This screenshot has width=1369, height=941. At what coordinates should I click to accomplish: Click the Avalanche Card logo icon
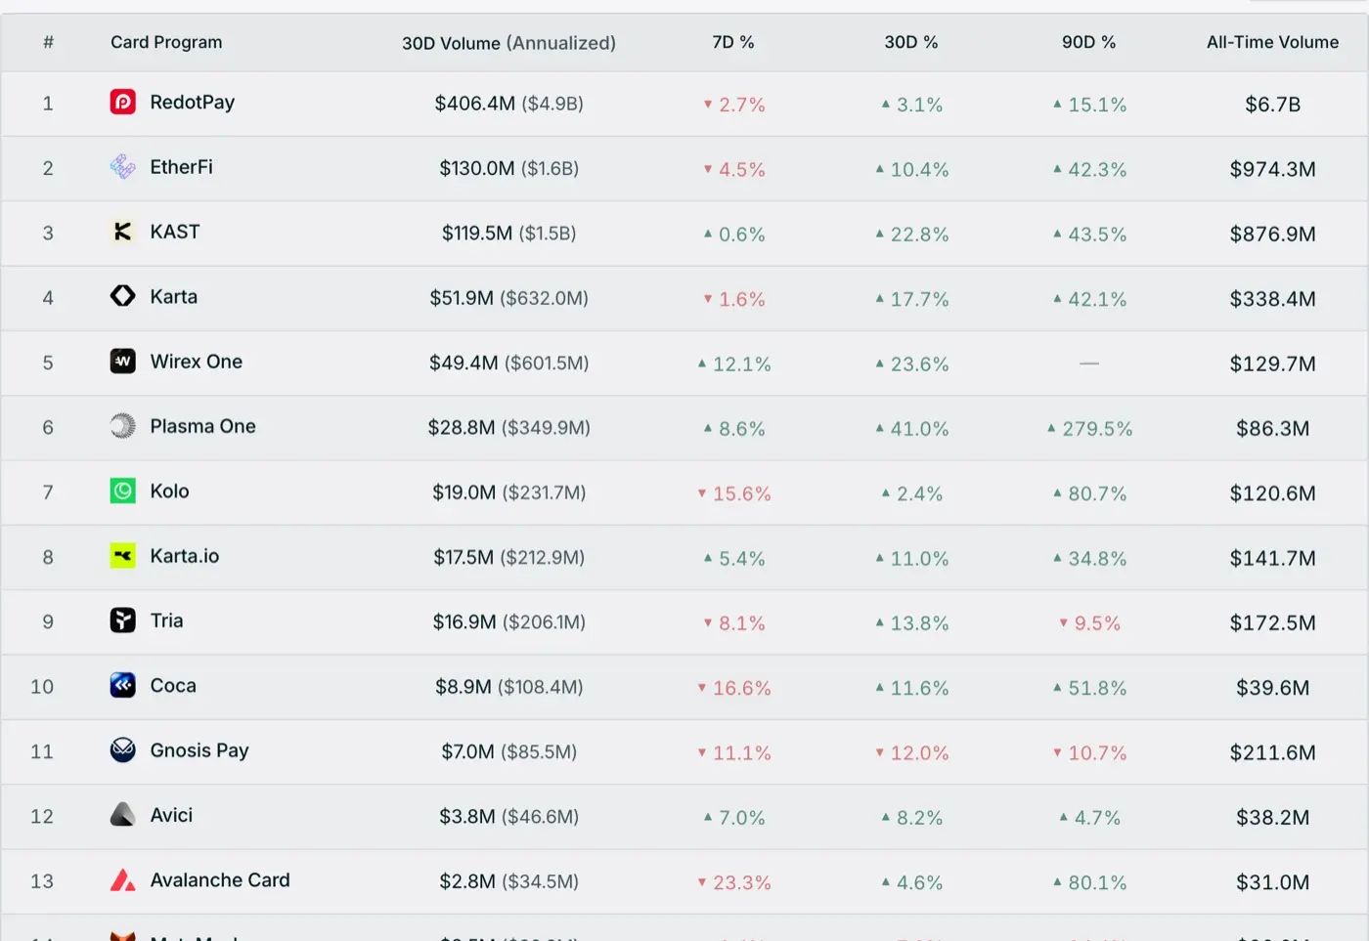coord(123,880)
